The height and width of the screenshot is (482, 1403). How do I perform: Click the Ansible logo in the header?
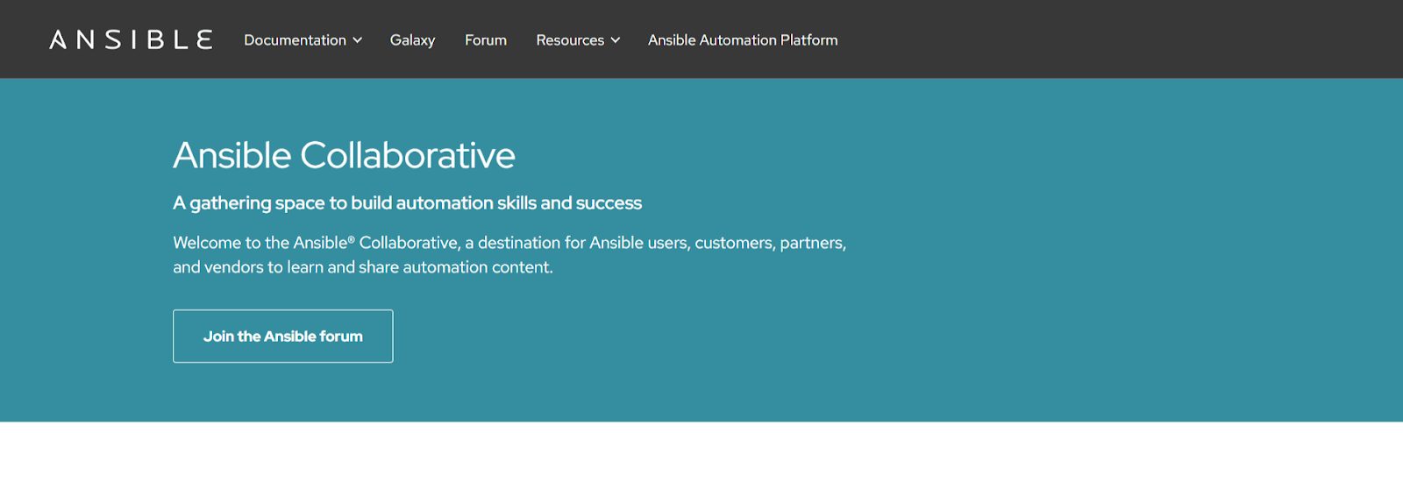131,40
